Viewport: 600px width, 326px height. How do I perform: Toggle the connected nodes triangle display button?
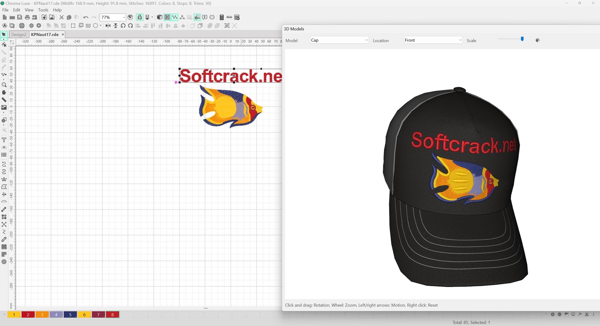pyautogui.click(x=182, y=17)
